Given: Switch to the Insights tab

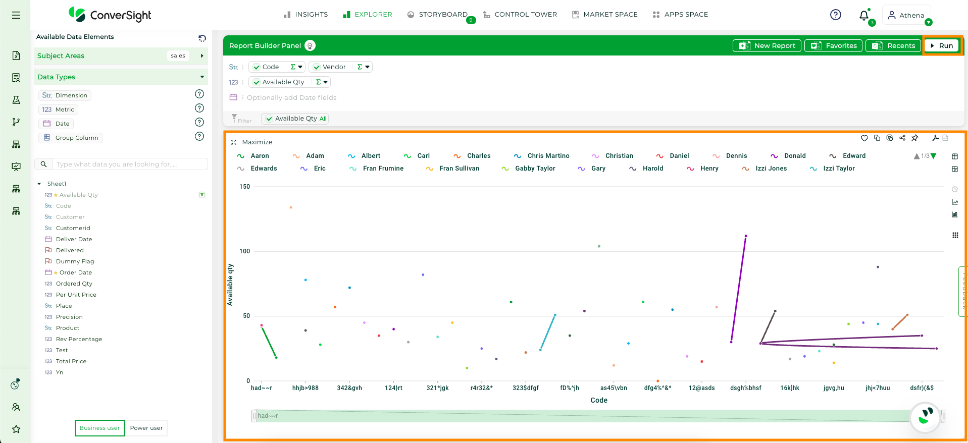Looking at the screenshot, I should coord(305,15).
